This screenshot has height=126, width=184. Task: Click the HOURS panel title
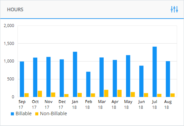(x=15, y=9)
